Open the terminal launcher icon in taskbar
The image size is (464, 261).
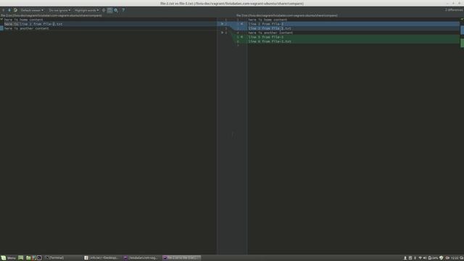[x=39, y=258]
